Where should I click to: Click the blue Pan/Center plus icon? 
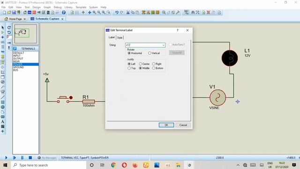pos(90,13)
